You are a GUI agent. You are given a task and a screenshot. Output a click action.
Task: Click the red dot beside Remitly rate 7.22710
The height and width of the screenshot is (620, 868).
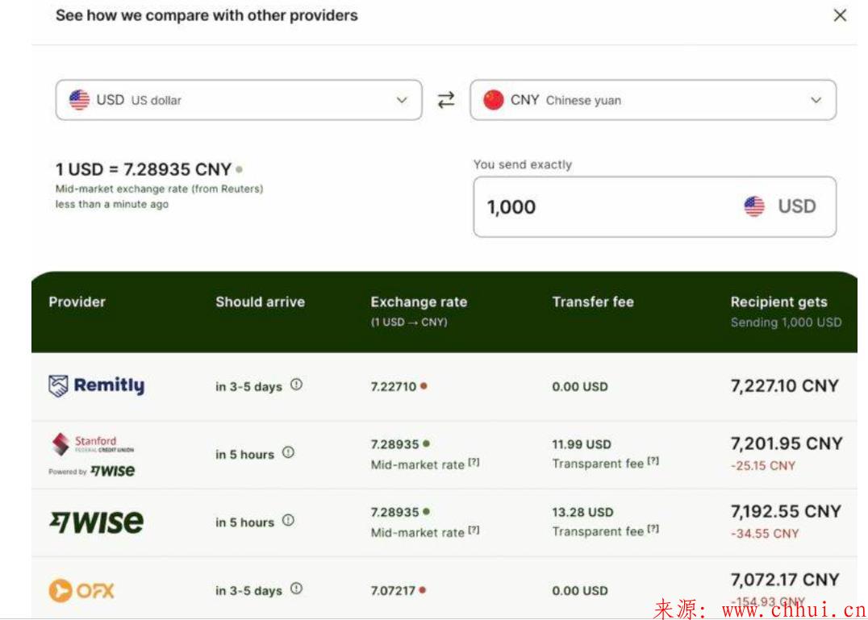click(424, 386)
